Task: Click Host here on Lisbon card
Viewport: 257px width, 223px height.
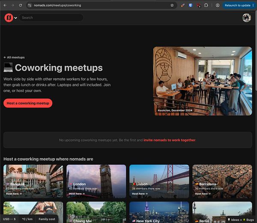Action: (140, 194)
